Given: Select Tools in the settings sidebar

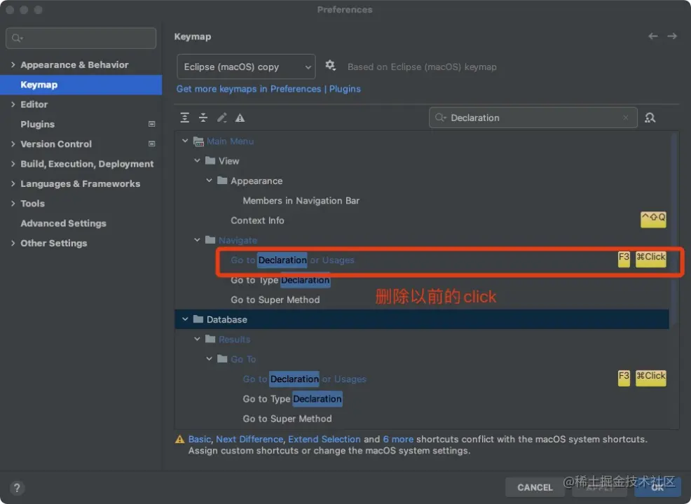Looking at the screenshot, I should 81,204.
